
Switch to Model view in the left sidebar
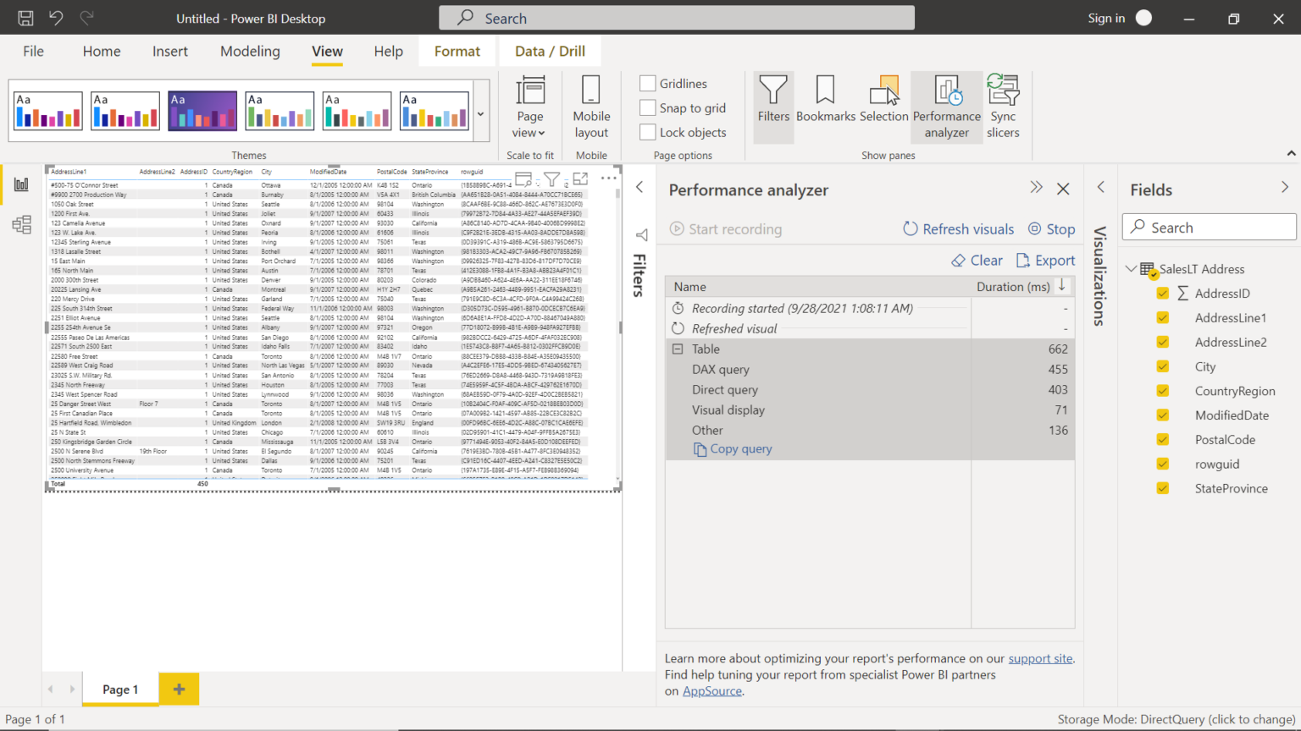click(21, 224)
